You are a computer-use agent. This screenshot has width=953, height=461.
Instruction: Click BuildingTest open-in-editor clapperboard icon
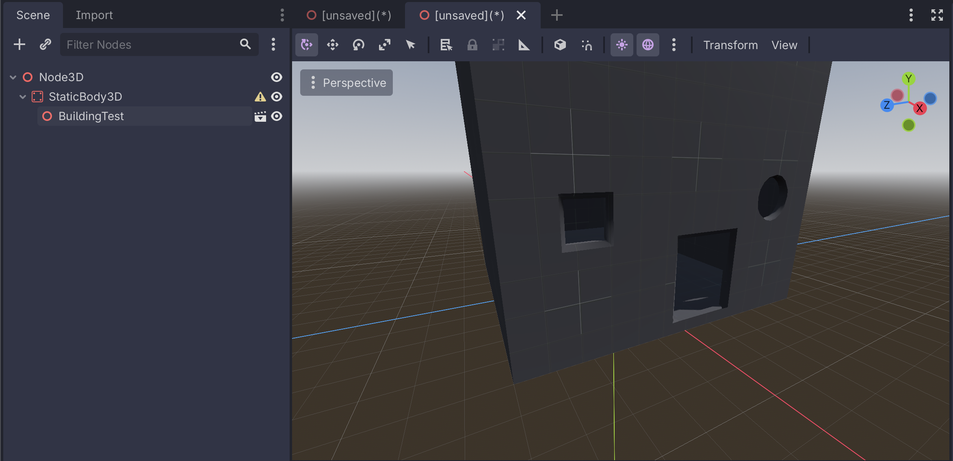pos(260,116)
